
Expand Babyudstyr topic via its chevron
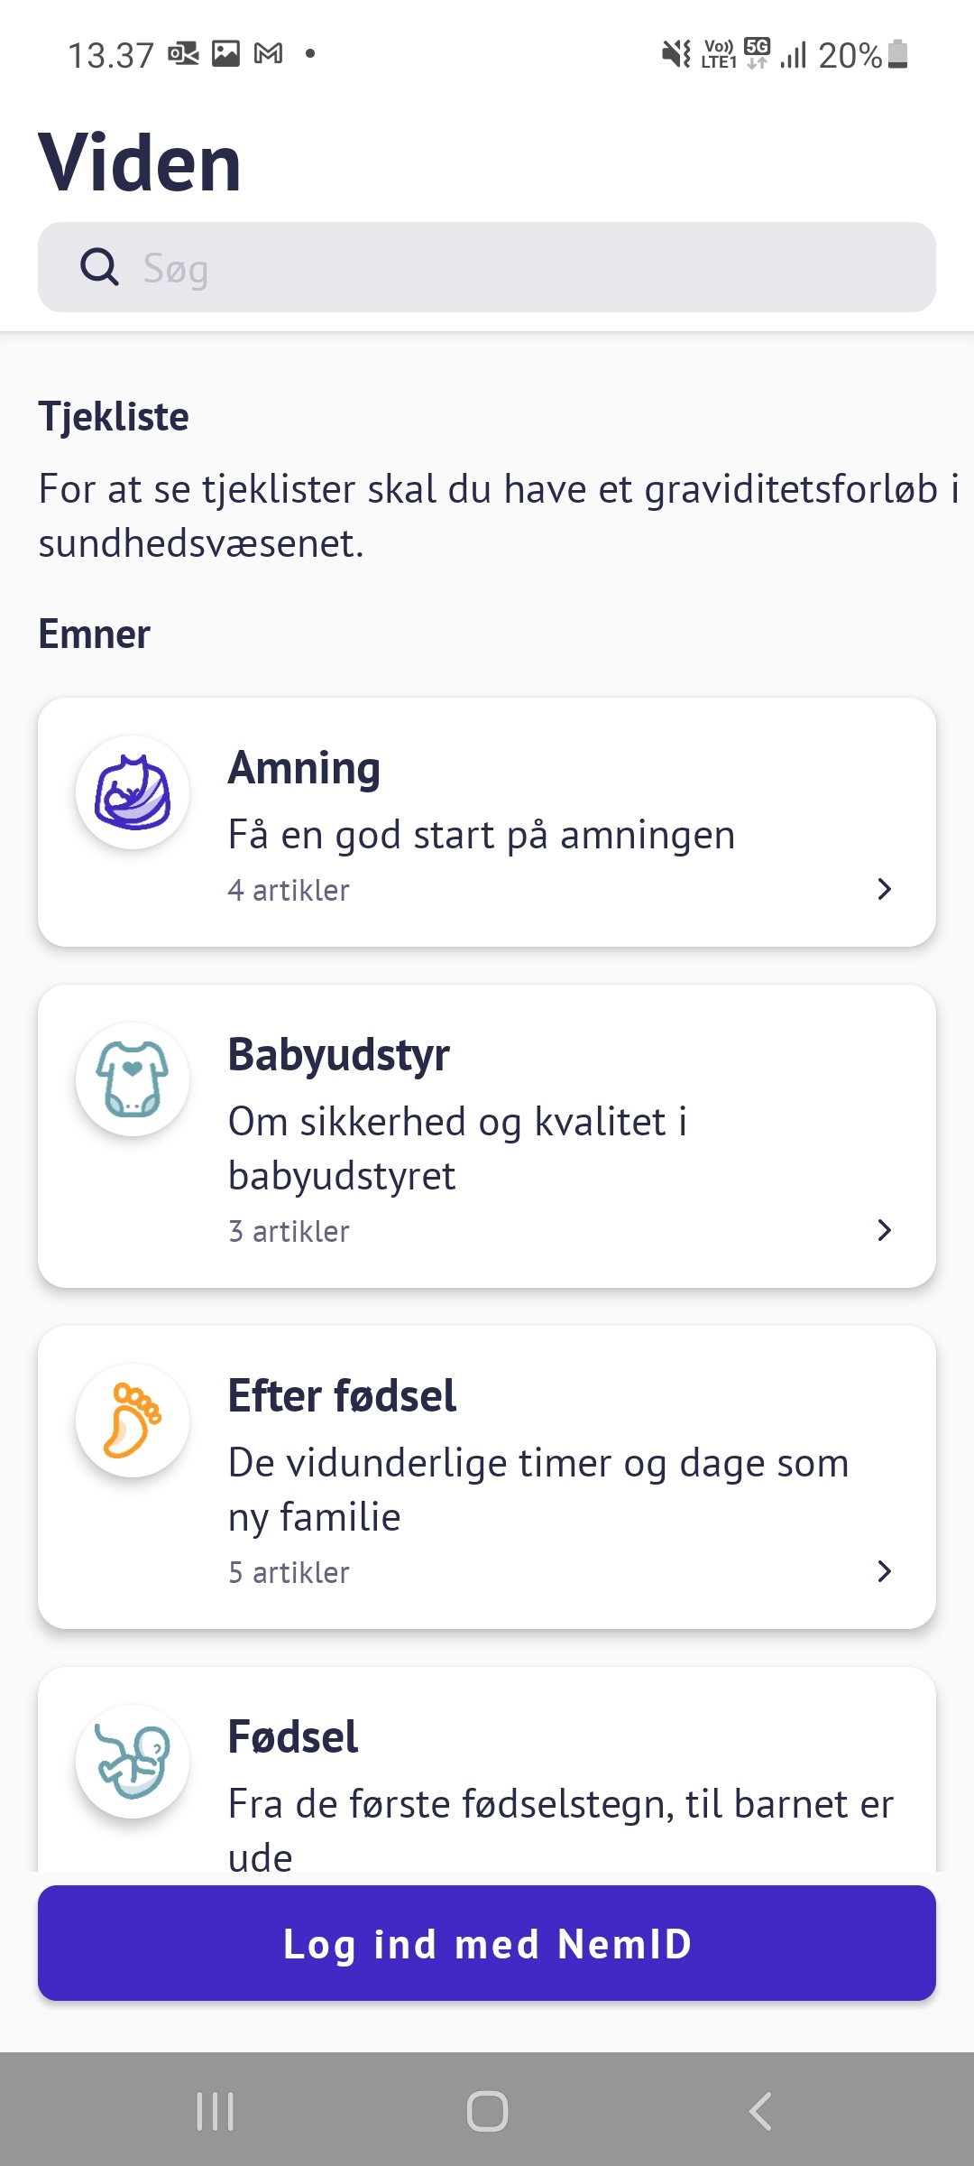pos(884,1230)
